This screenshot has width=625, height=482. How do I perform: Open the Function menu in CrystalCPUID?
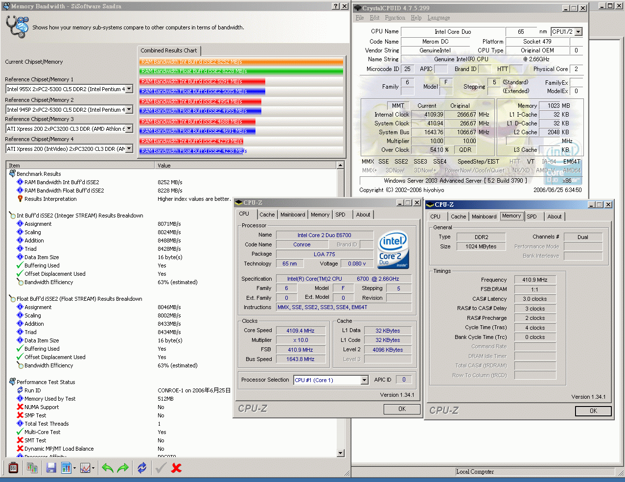click(x=395, y=18)
